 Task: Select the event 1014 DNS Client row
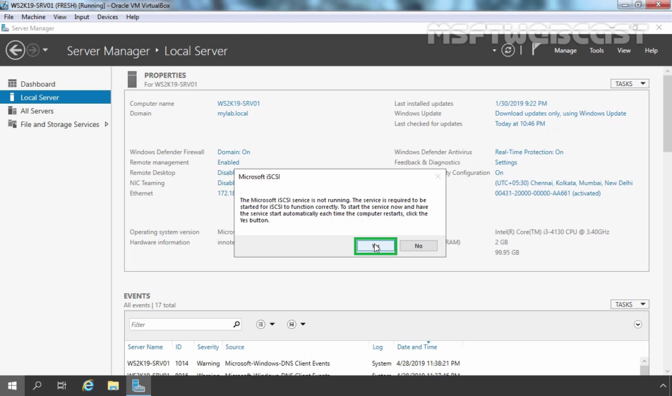pos(383,363)
